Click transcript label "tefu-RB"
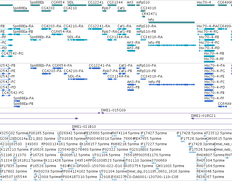 point(154,43)
